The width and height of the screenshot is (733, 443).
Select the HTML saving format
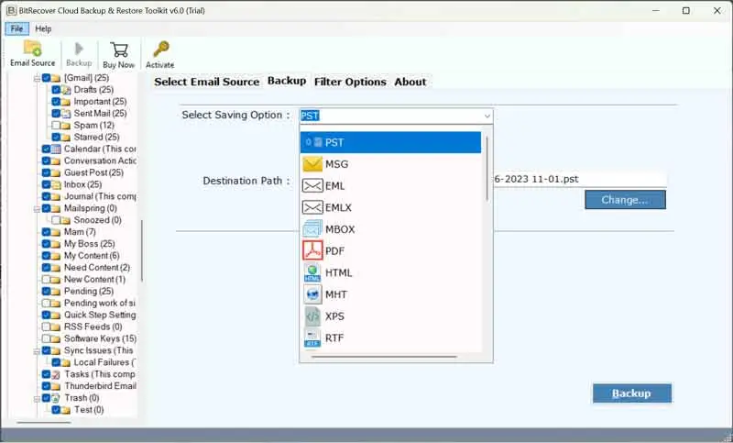click(x=390, y=272)
